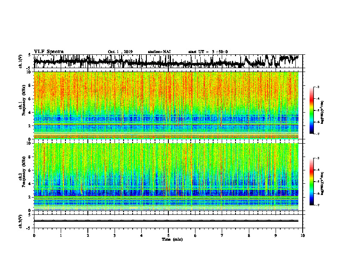Image resolution: width=341 pixels, height=264 pixels.
Task: Click the "-6" label on ch.1 color bar
Action: click(318, 122)
